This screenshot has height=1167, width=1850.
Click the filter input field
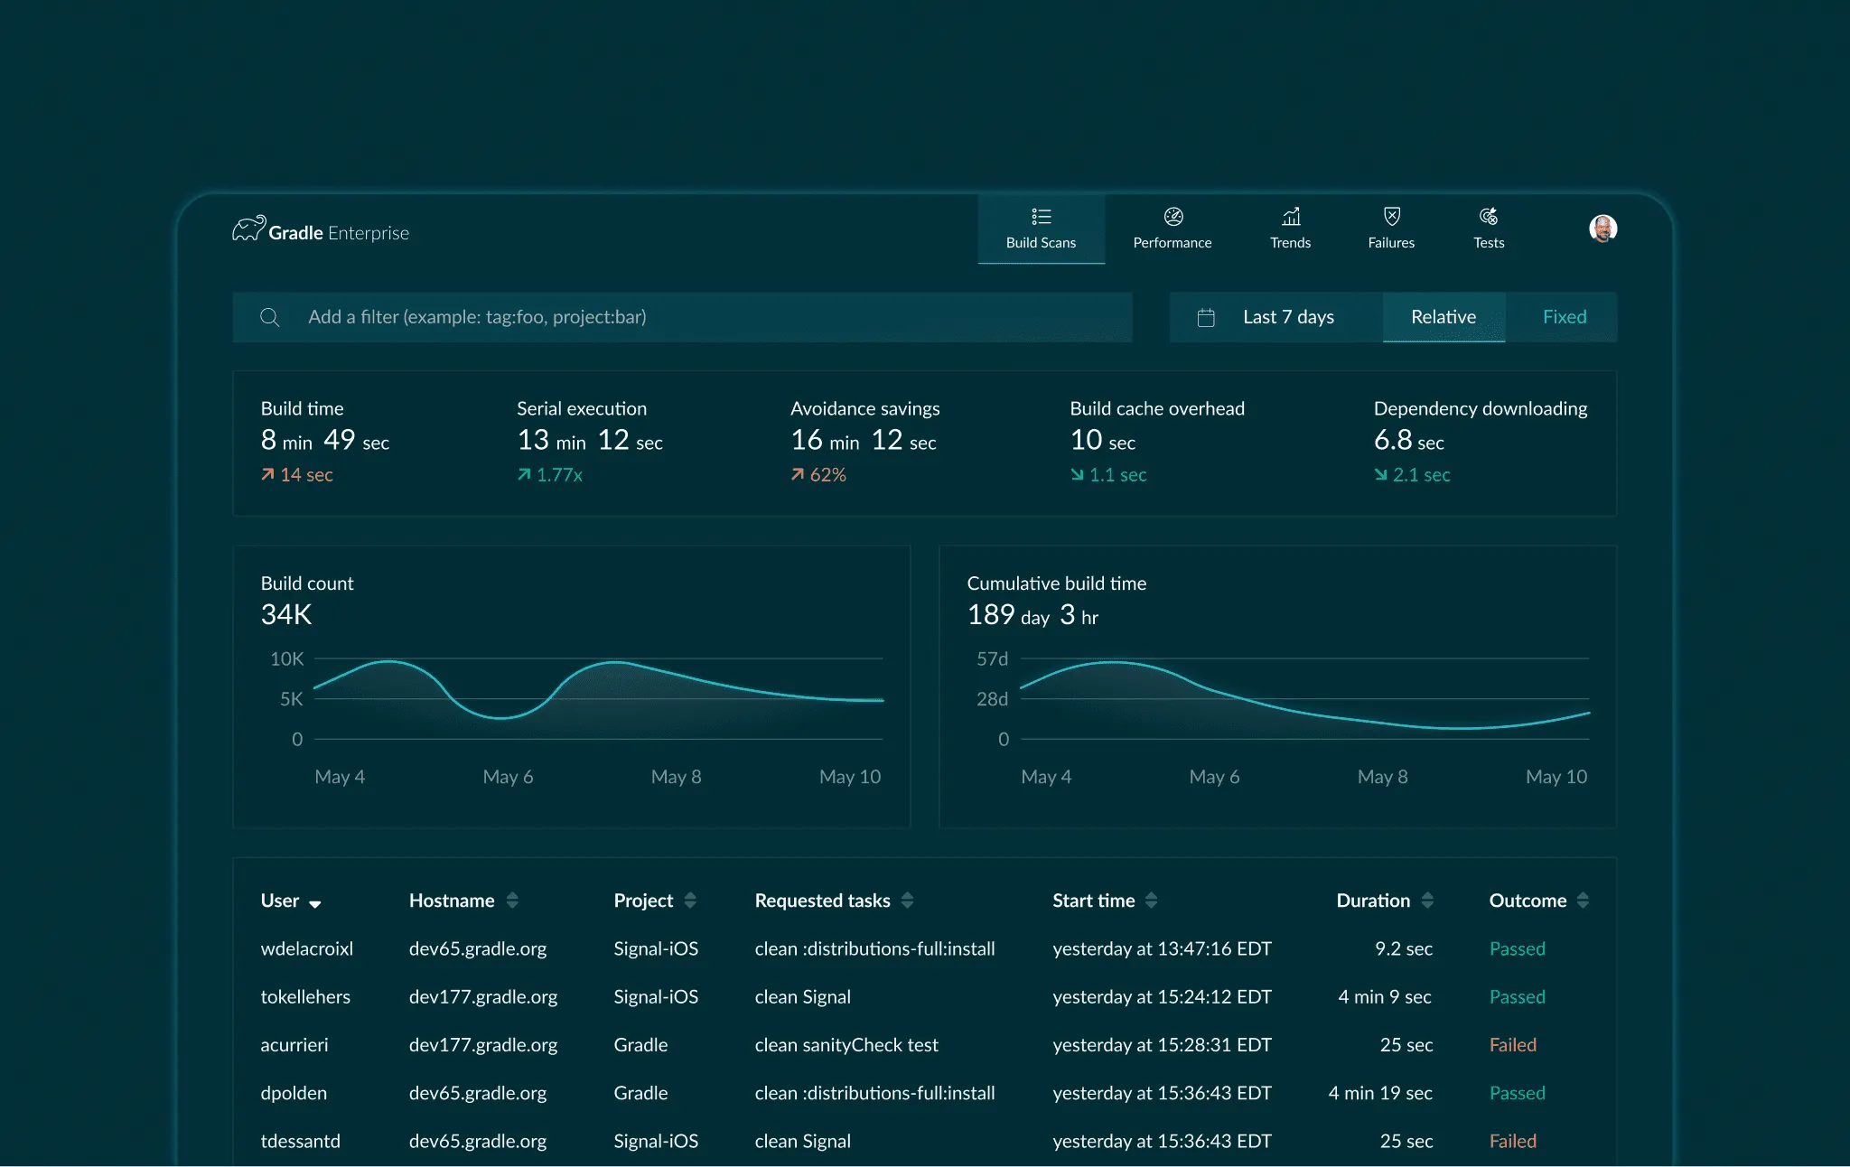pyautogui.click(x=632, y=317)
